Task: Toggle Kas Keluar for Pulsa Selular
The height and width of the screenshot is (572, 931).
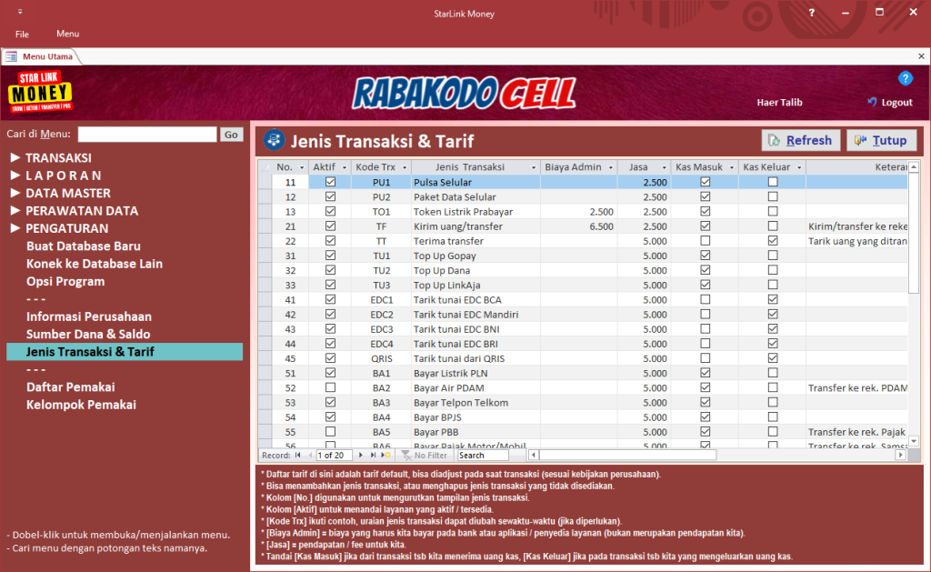Action: pos(773,182)
